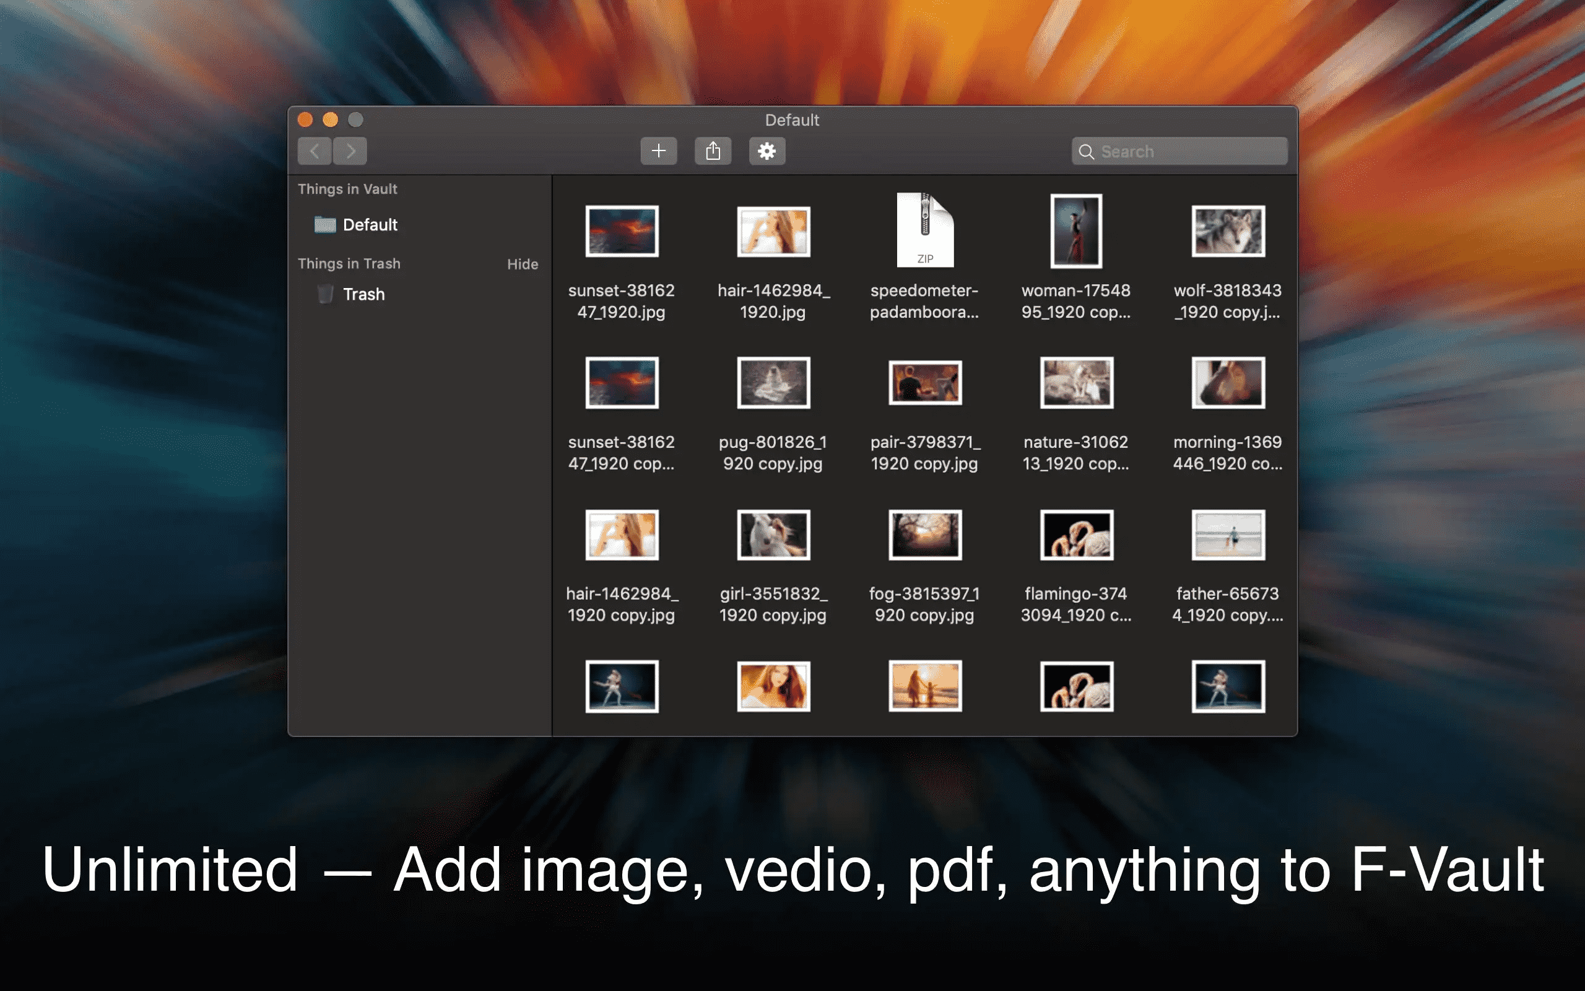
Task: Click the girl-3551832_1920 copy.jpg file name
Action: pyautogui.click(x=773, y=605)
